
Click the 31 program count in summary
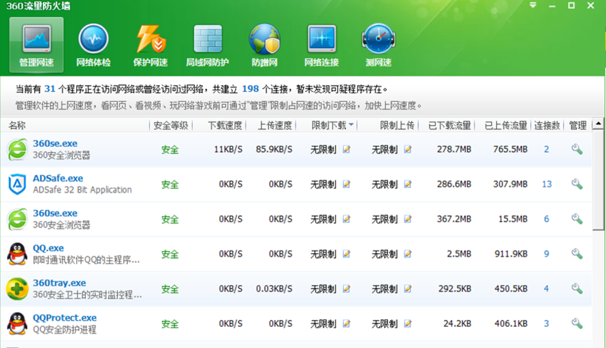pos(50,89)
